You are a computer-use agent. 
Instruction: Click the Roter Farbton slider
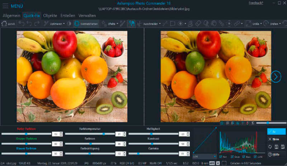26,134
